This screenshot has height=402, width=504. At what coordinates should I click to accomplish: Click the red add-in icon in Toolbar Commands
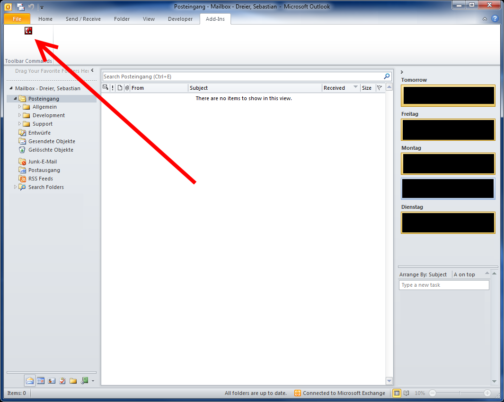[28, 31]
